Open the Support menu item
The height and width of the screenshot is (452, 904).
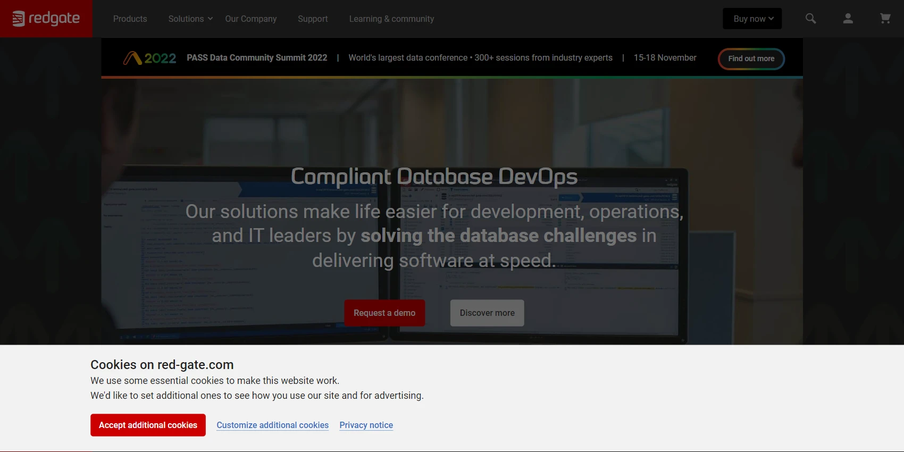(x=313, y=19)
